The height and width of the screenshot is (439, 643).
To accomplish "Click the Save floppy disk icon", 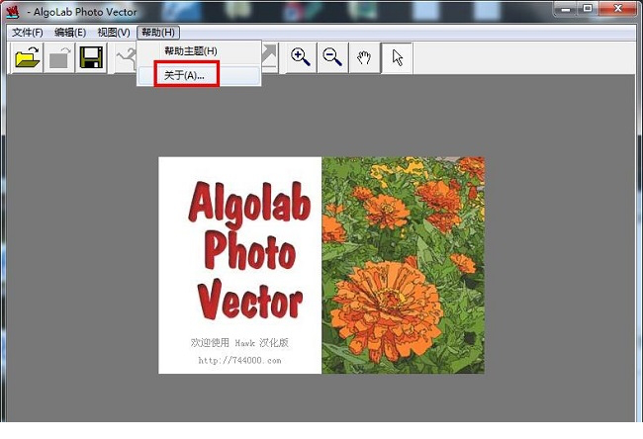I will (x=91, y=57).
